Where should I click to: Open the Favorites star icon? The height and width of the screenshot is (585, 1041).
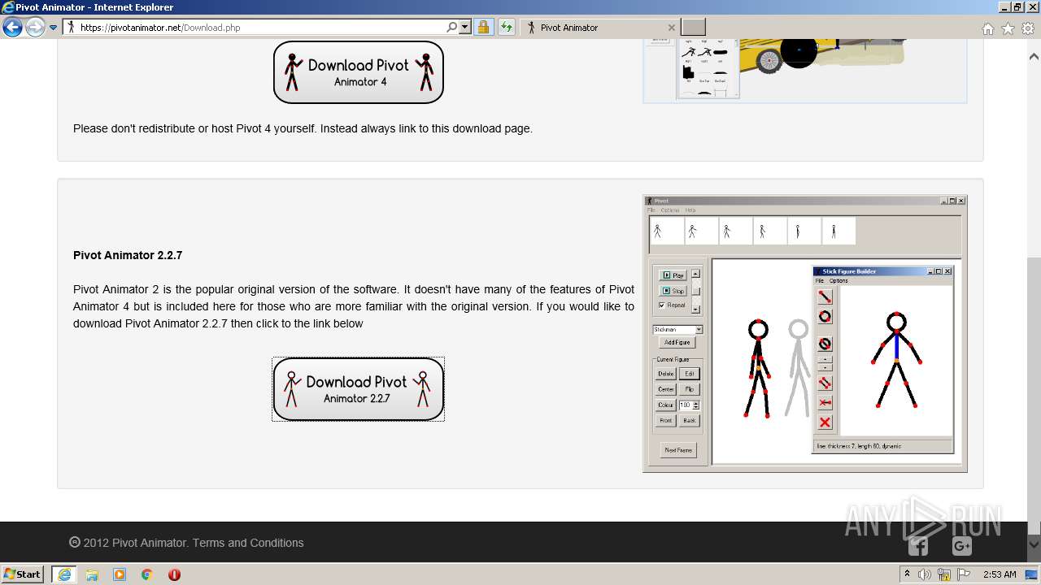[x=1008, y=28]
